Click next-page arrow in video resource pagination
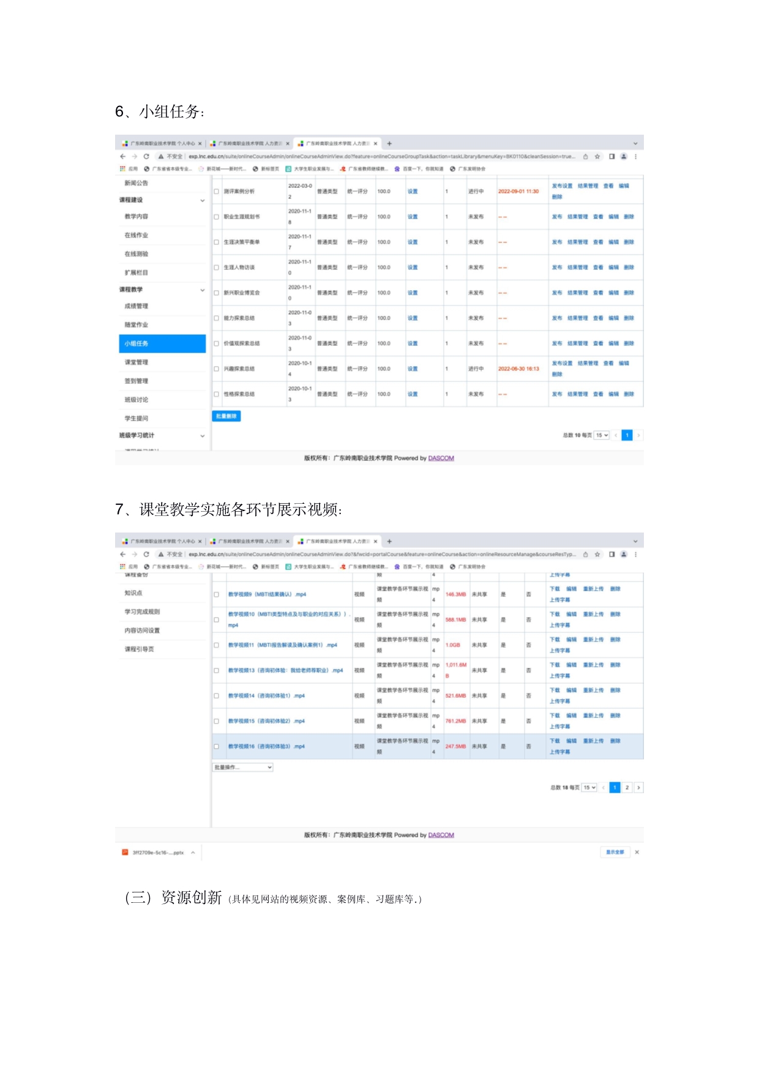 [638, 788]
